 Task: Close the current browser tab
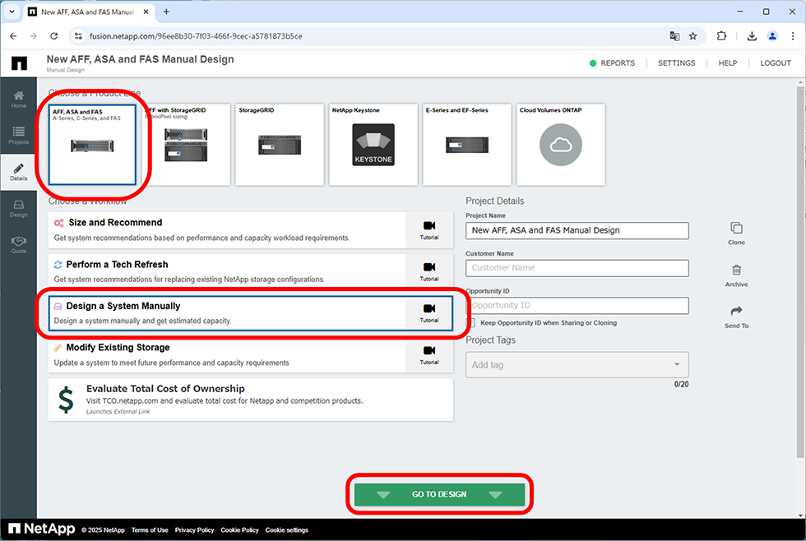click(x=146, y=12)
